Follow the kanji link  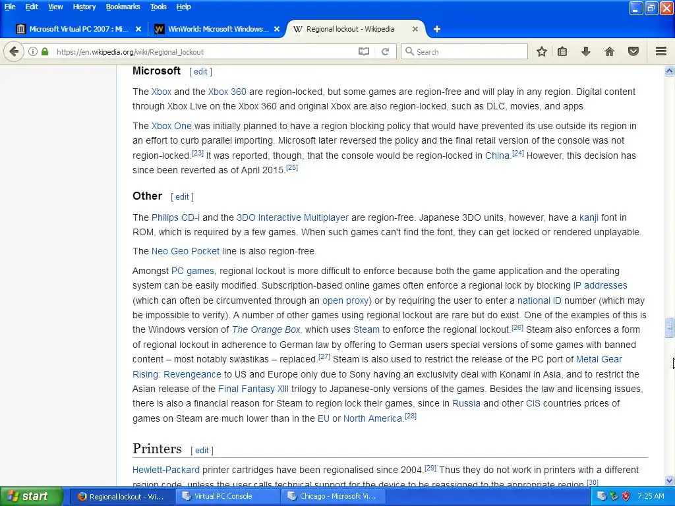pyautogui.click(x=589, y=217)
